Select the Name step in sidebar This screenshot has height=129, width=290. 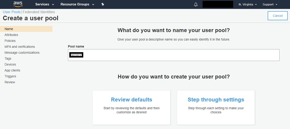[9, 29]
